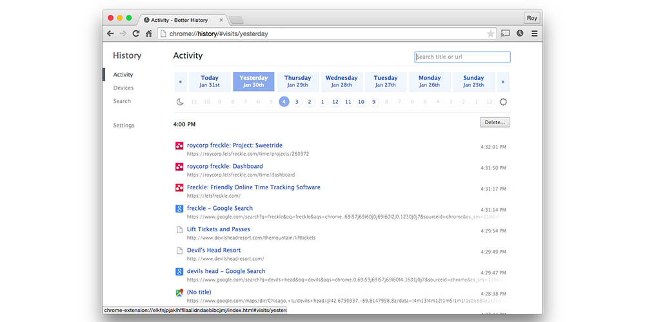The height and width of the screenshot is (322, 645).
Task: Go to the home page icon
Action: [x=148, y=33]
